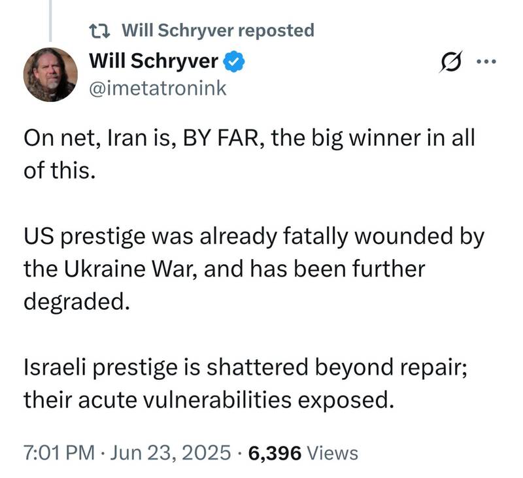Click the line starting "Israeli prestige is shattered"
The width and height of the screenshot is (523, 478).
(245, 369)
